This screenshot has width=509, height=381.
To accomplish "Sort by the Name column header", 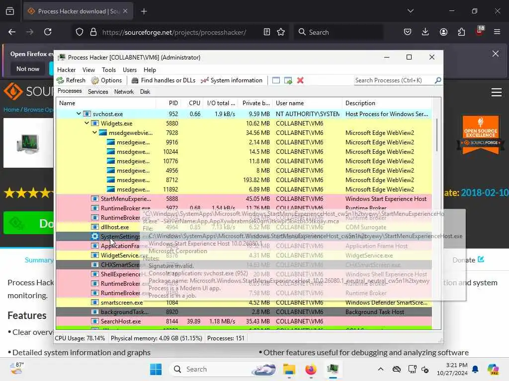I will coord(106,103).
